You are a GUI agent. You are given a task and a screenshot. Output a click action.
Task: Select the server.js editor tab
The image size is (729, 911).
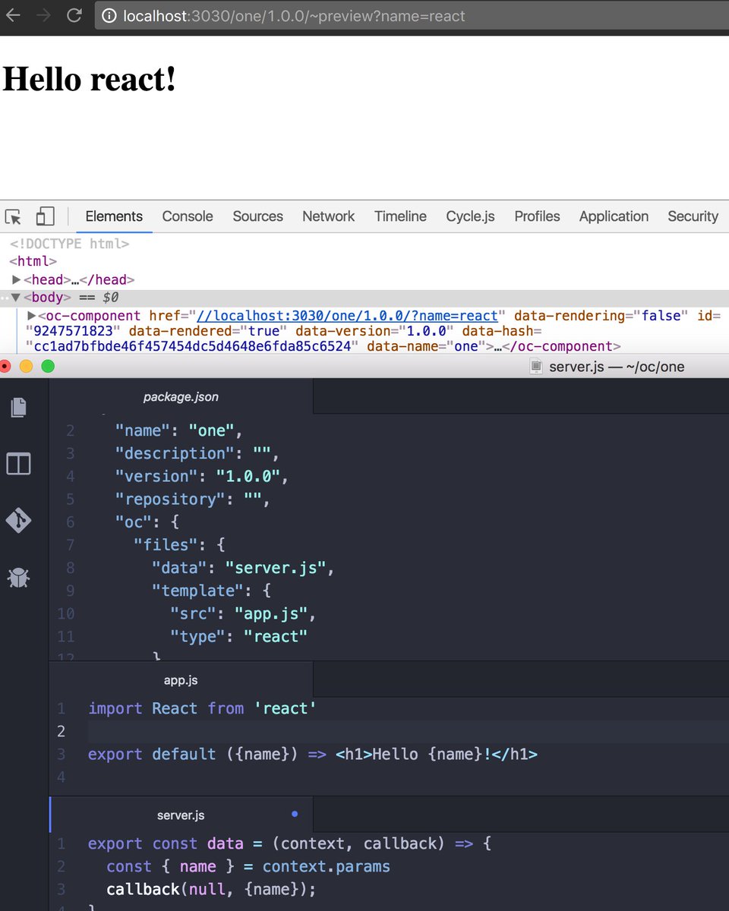(181, 815)
